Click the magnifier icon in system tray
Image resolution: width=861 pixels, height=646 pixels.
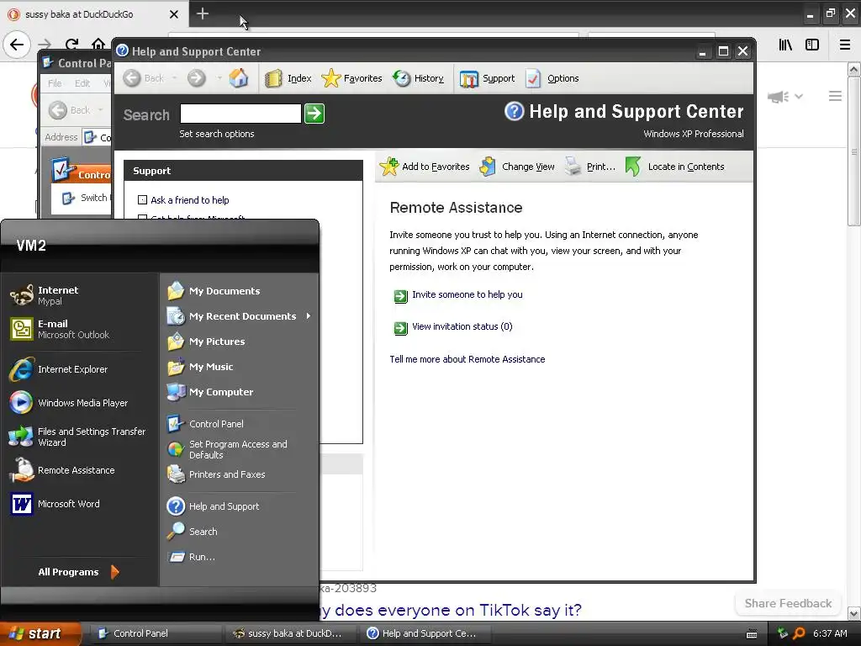[799, 633]
